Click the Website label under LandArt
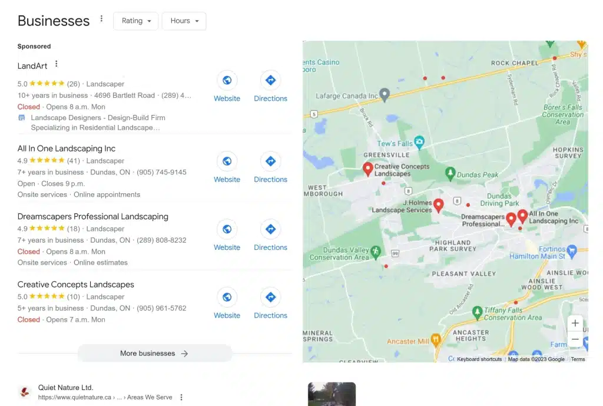 227,98
